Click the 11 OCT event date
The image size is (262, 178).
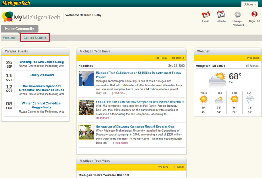[9, 77]
